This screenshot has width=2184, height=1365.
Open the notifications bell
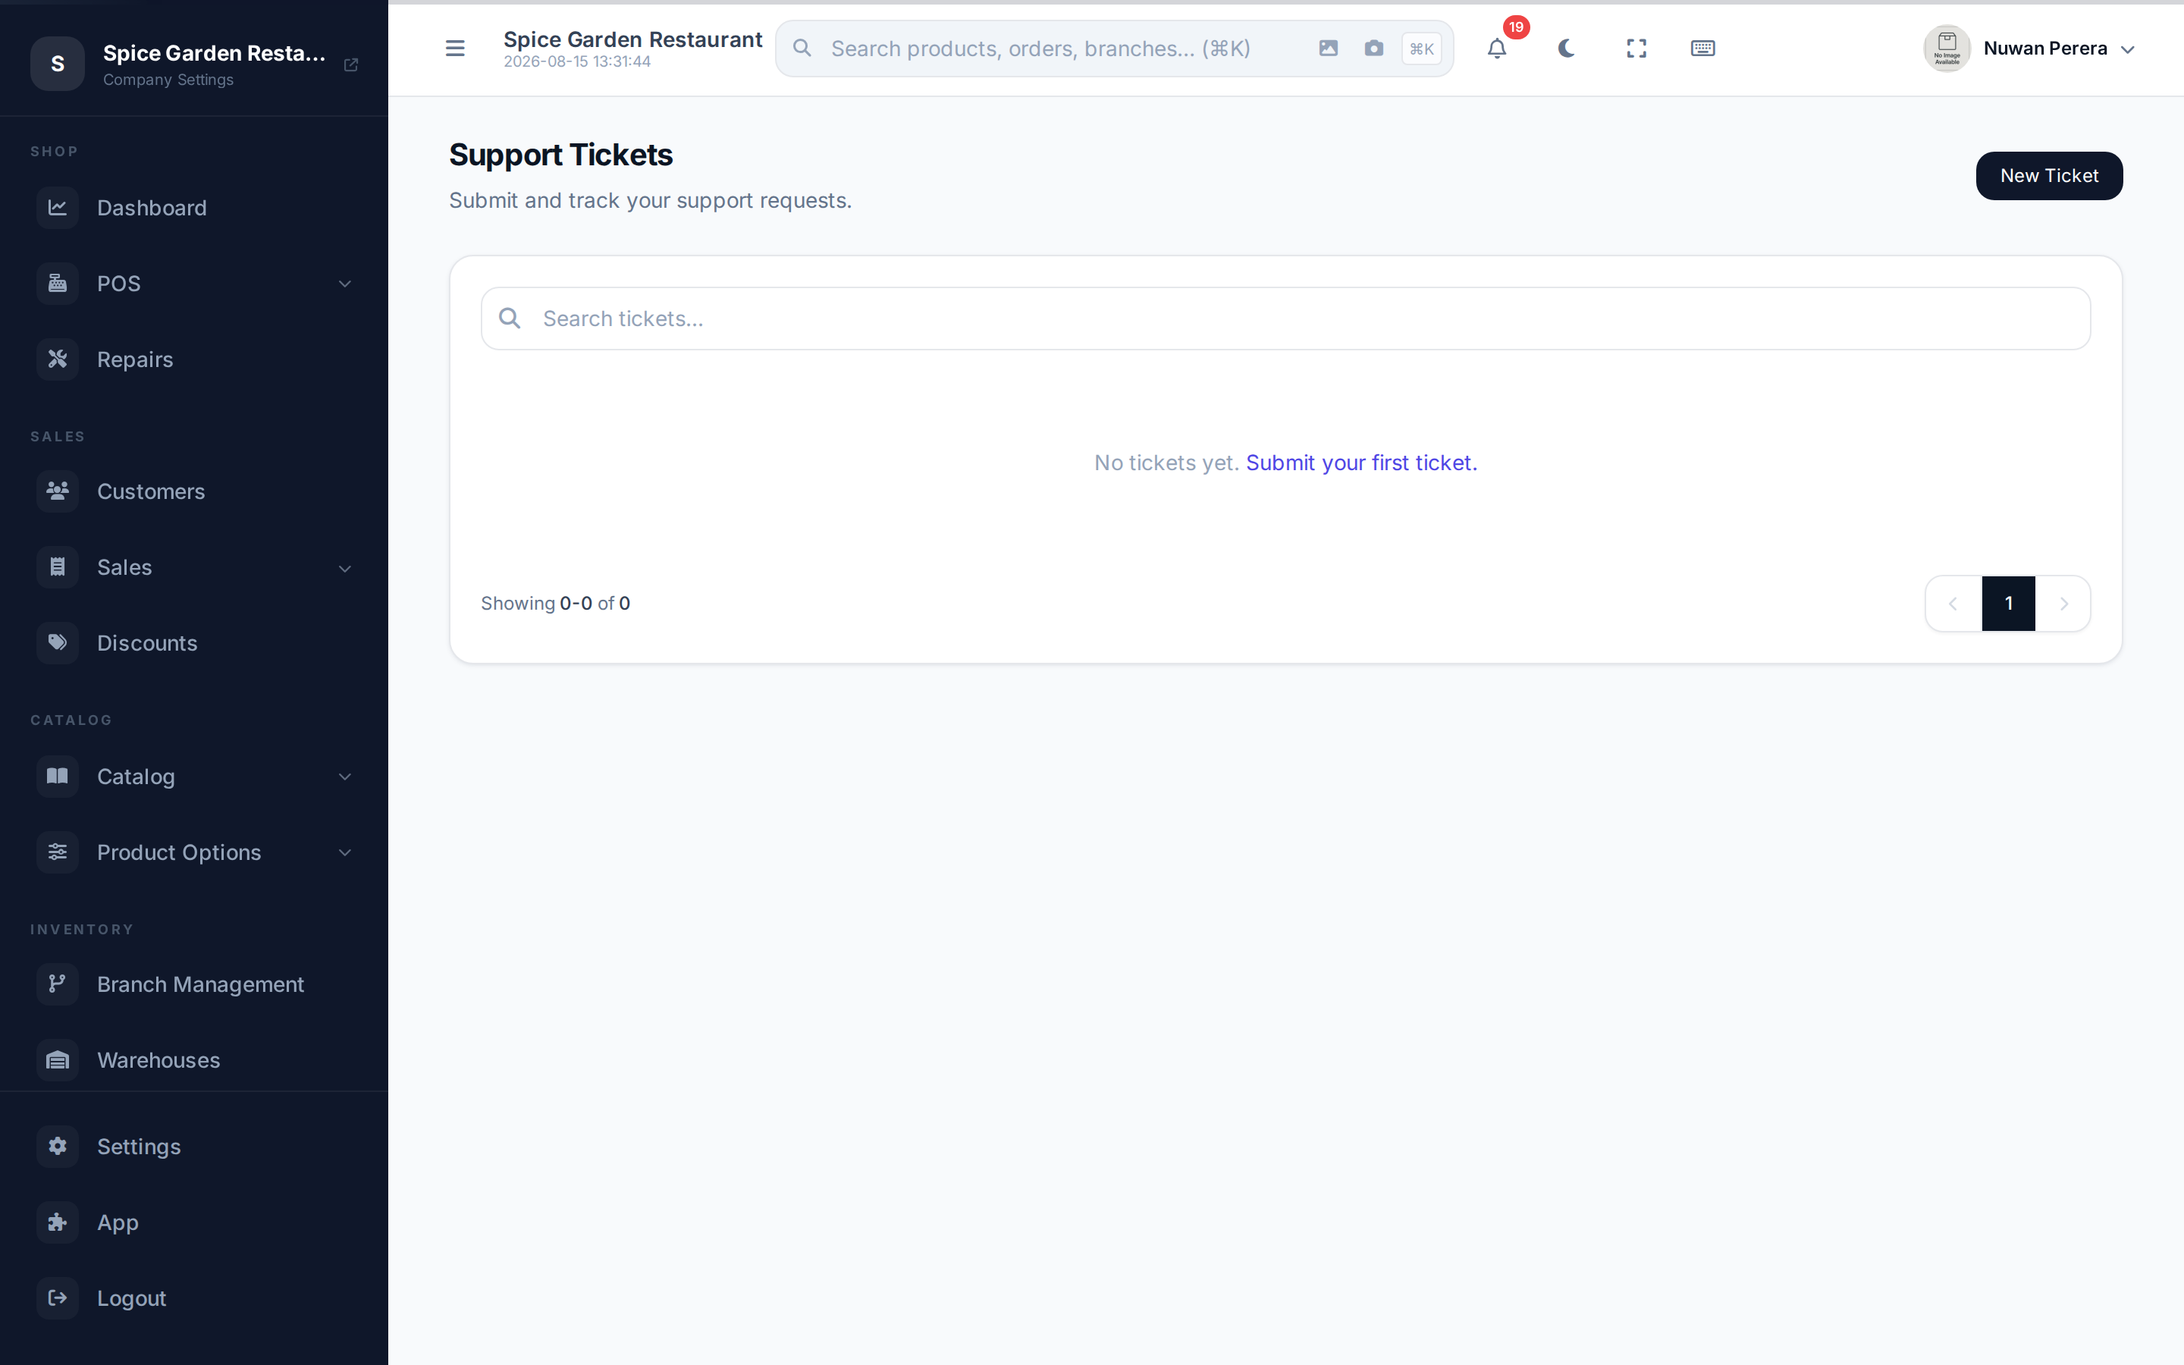click(1497, 49)
